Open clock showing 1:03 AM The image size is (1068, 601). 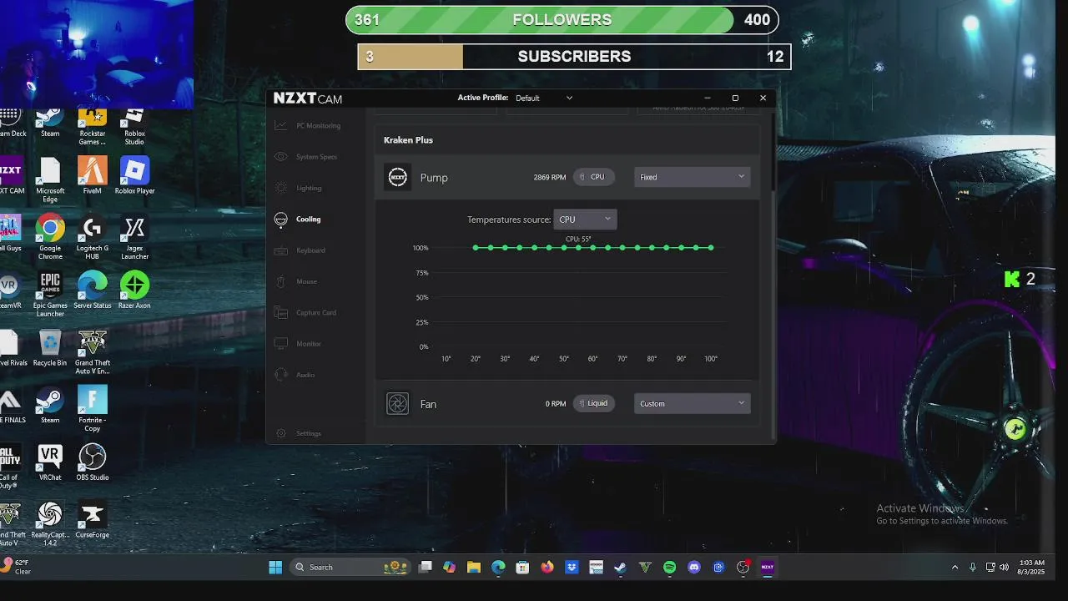point(1031,568)
